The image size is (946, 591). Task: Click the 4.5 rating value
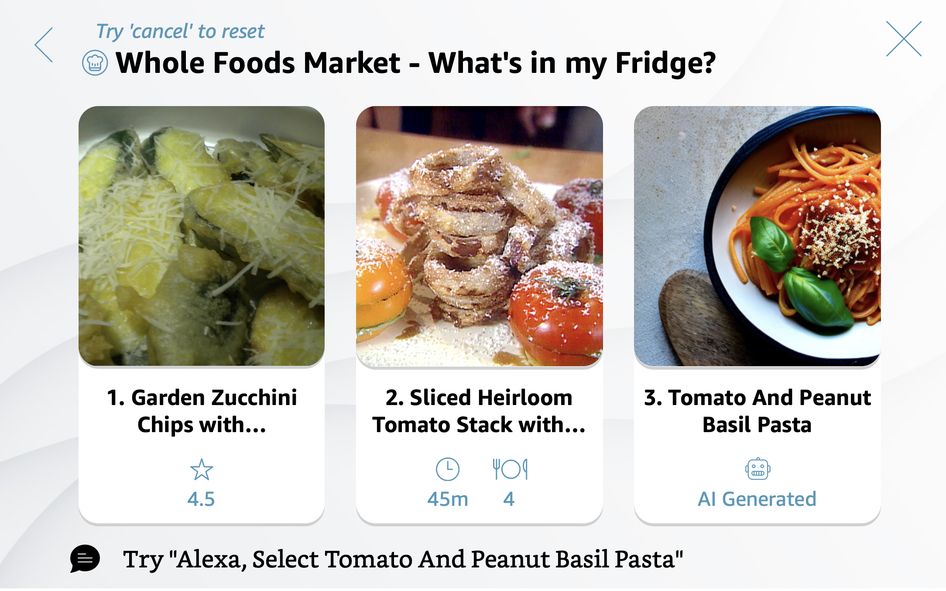pos(201,499)
